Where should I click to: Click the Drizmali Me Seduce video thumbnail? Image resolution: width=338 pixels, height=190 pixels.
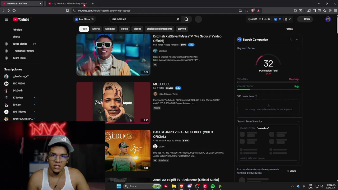tap(113, 55)
